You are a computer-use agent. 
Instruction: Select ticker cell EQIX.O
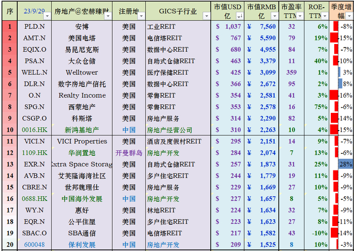pyautogui.click(x=34, y=50)
